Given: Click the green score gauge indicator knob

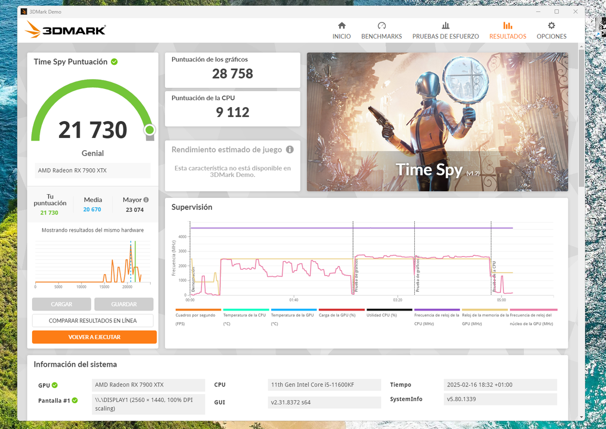Looking at the screenshot, I should (149, 130).
